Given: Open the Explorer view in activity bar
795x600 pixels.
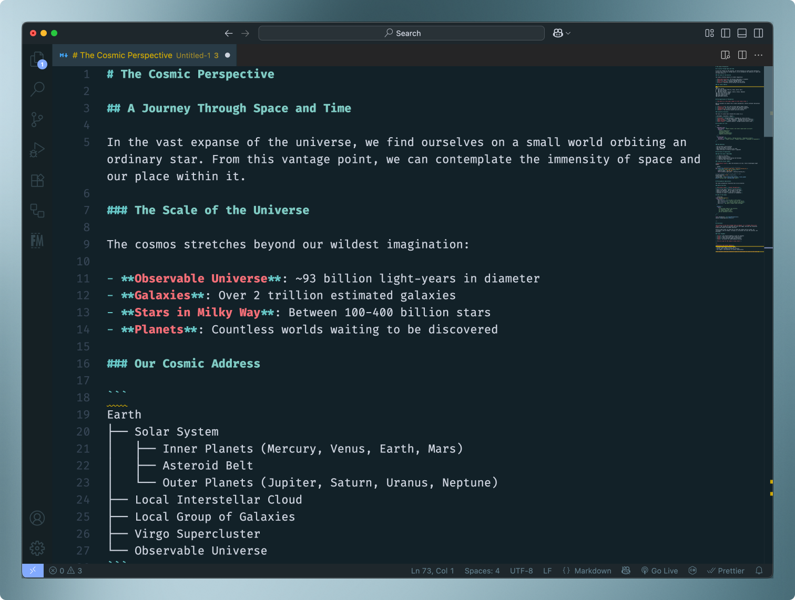Looking at the screenshot, I should (x=37, y=59).
